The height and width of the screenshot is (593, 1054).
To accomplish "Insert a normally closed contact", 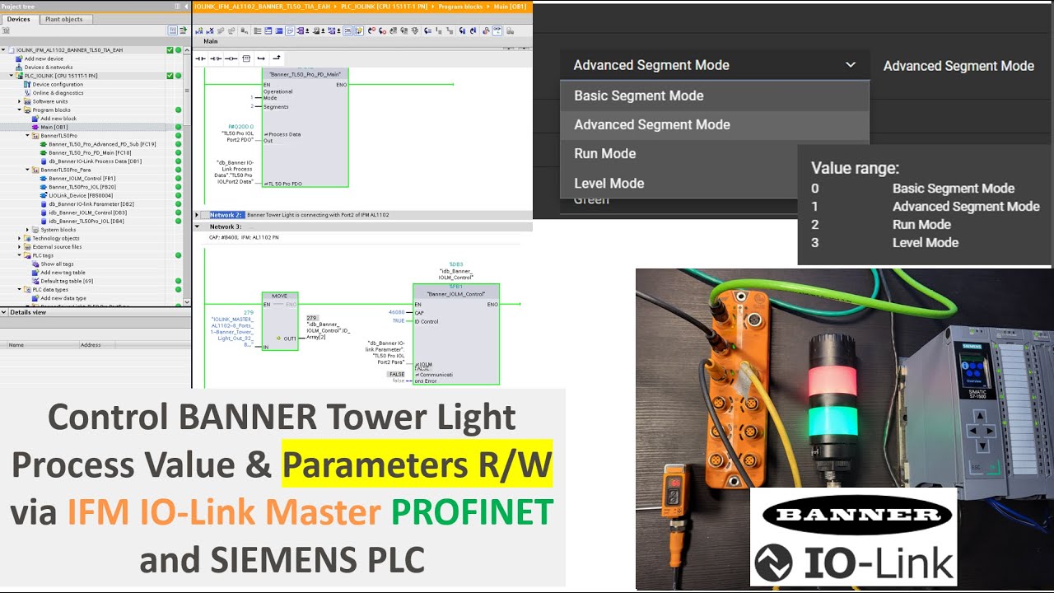I will [x=216, y=58].
